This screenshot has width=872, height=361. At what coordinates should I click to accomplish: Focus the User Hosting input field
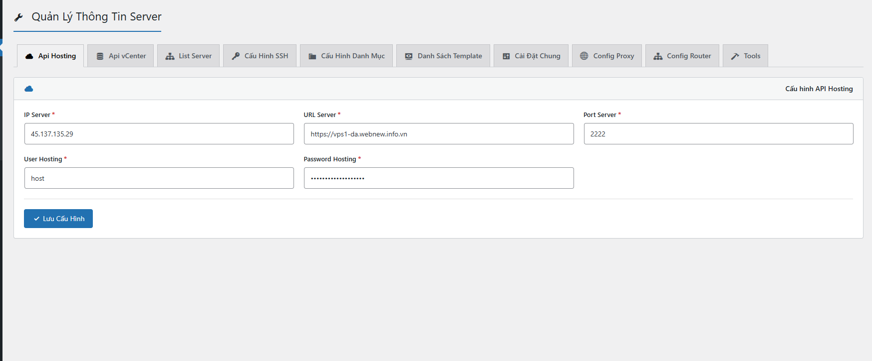pos(159,178)
